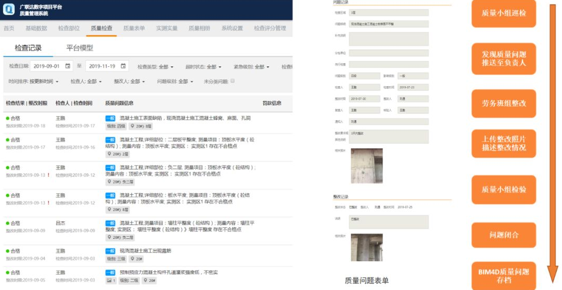Click the 质量小组检验 button
Image resolution: width=562 pixels, height=290 pixels.
[503, 190]
